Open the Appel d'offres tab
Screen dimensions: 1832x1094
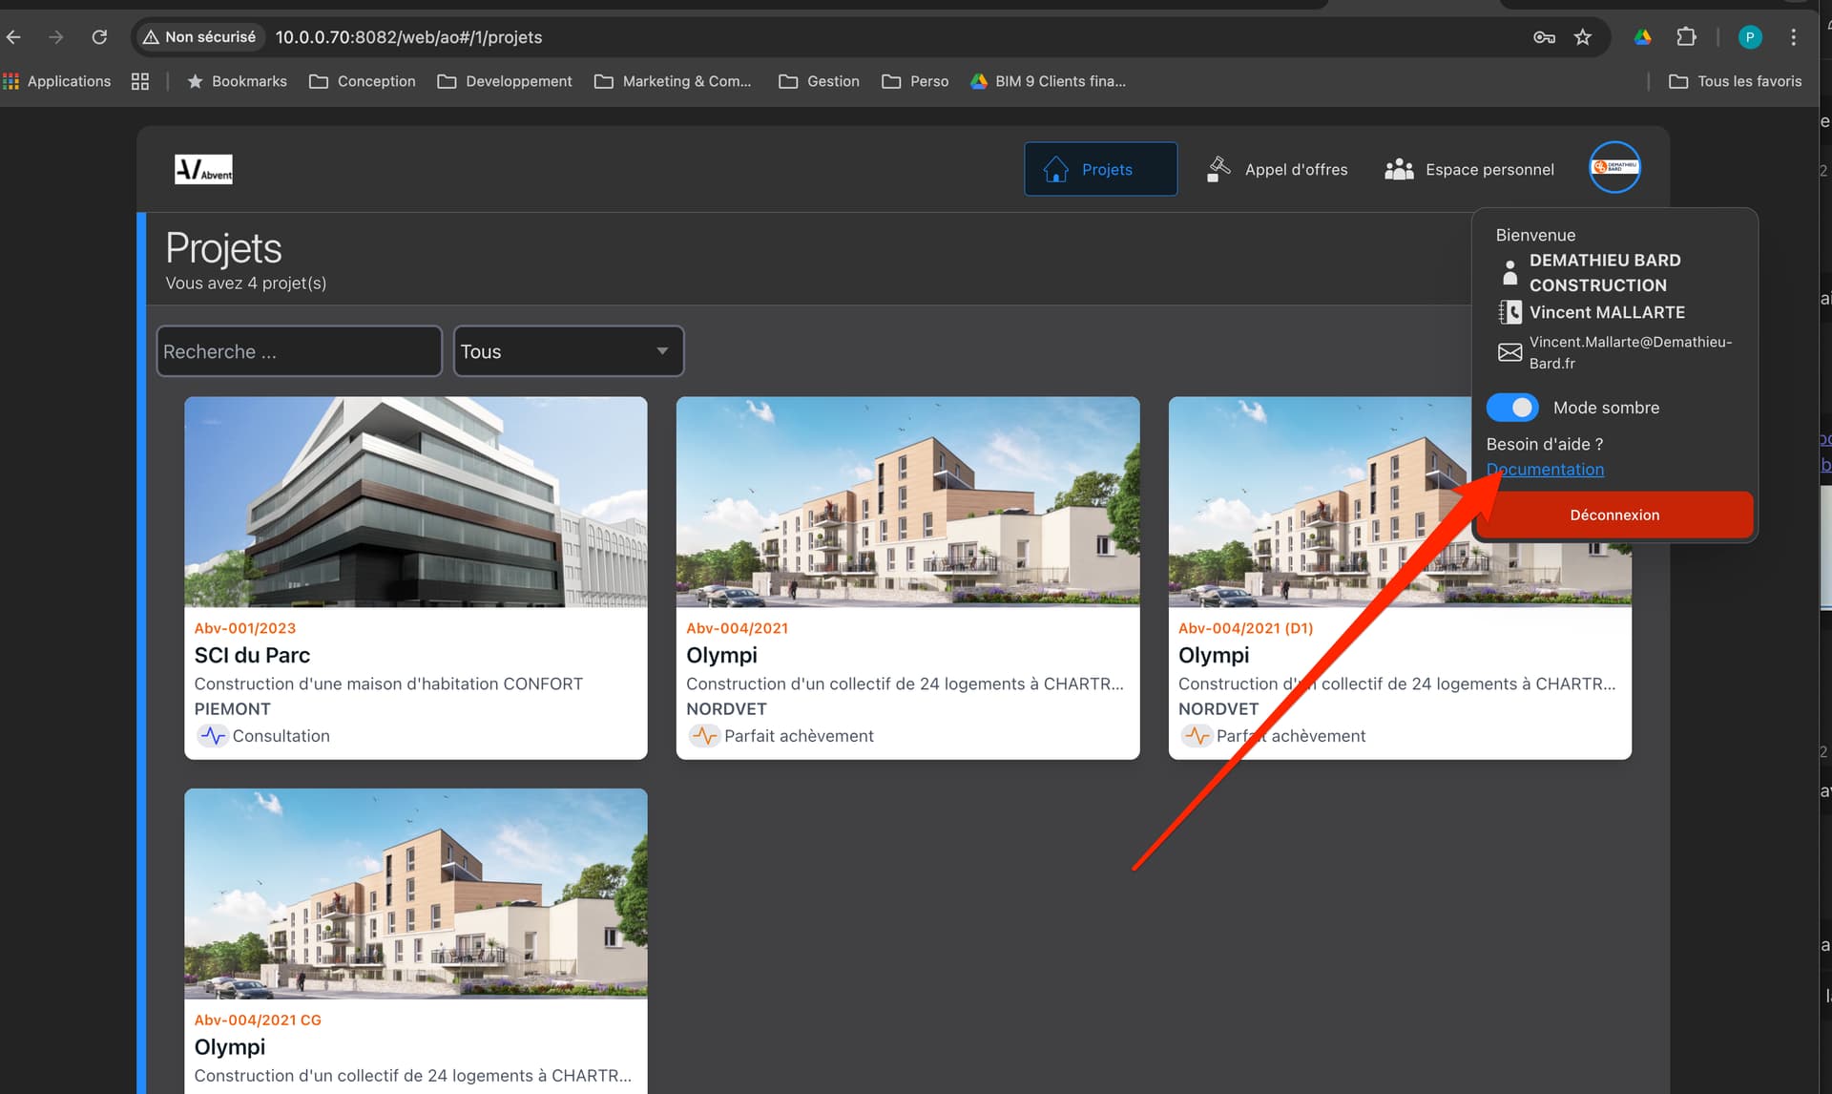tap(1277, 169)
